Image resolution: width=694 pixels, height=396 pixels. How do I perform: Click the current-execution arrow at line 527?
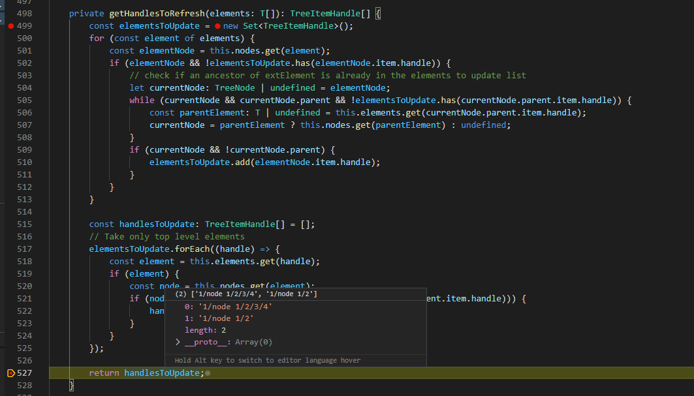(11, 373)
